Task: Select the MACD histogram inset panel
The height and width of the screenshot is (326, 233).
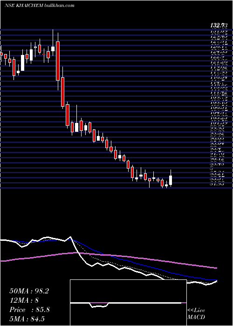Action: 128,303
